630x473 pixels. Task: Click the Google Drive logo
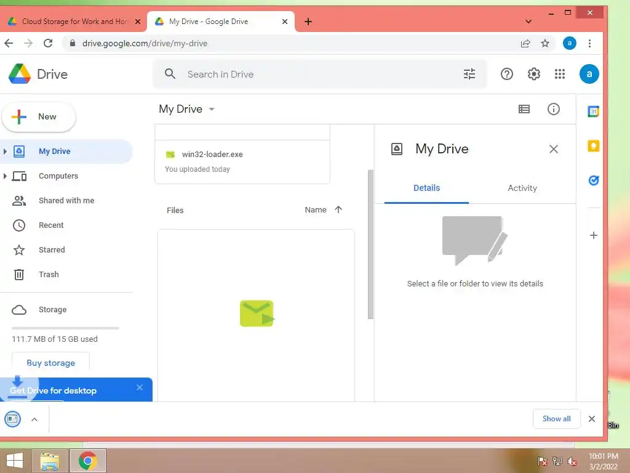coord(20,74)
